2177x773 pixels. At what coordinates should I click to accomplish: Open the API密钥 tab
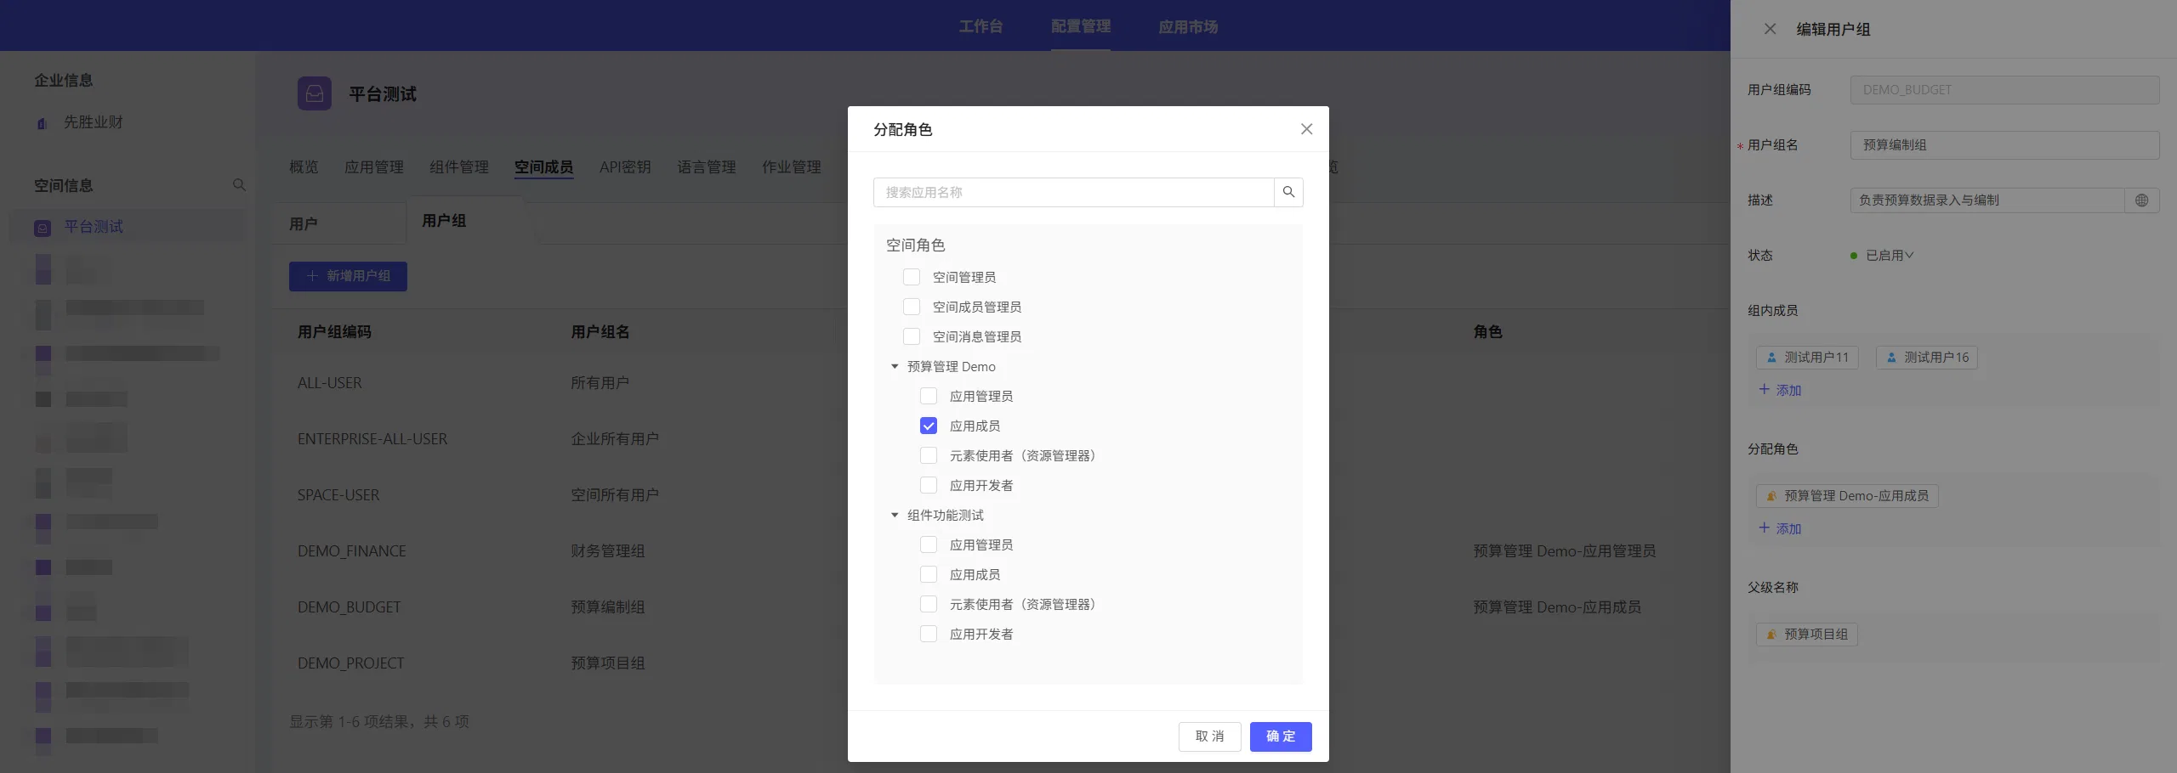click(x=625, y=167)
